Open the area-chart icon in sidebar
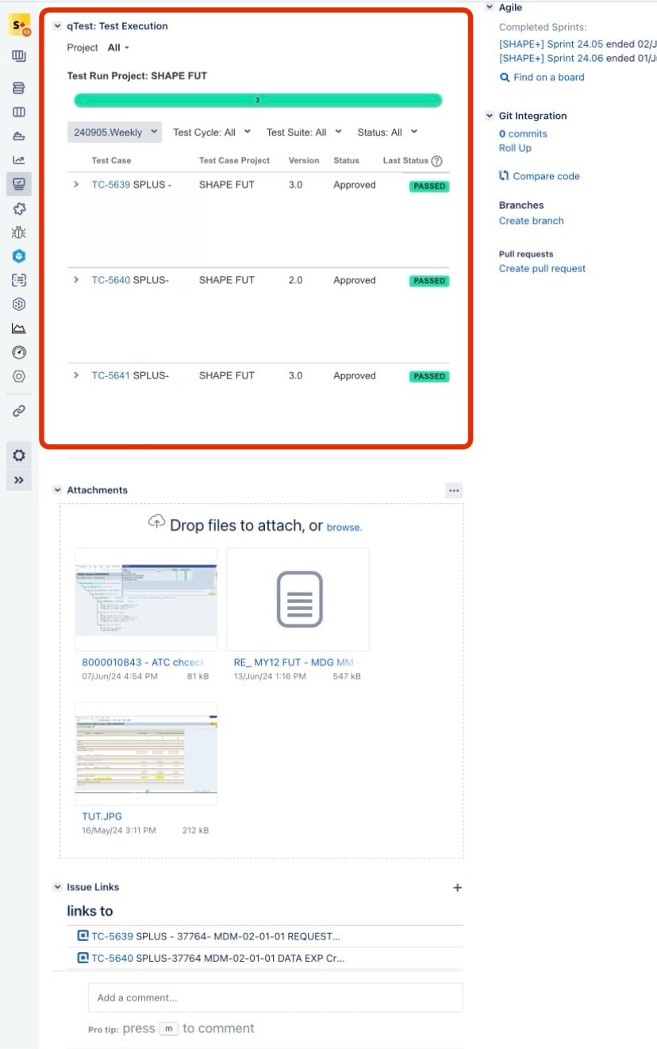 [x=19, y=329]
